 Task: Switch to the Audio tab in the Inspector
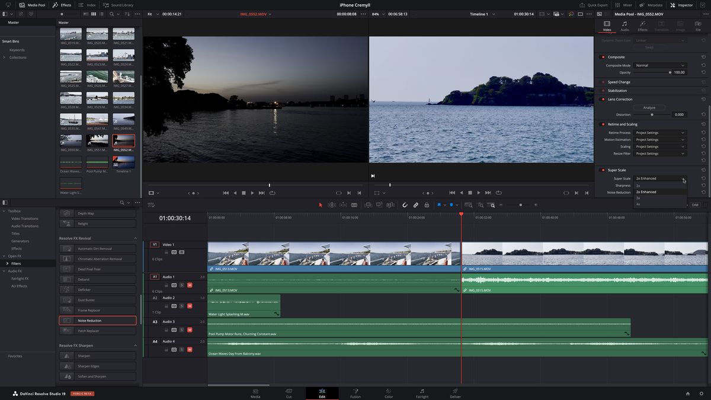(x=624, y=27)
